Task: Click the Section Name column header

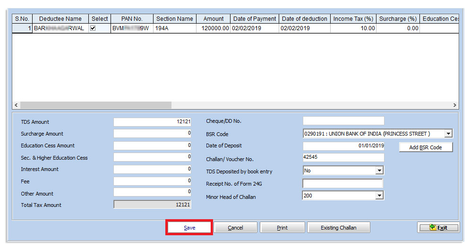Action: pos(175,18)
